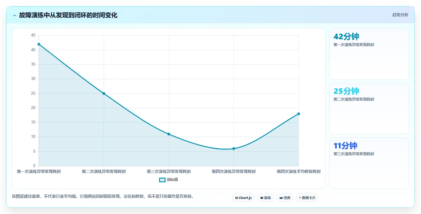Viewport: 421px width, 214px height.
Task: Click the 进度 tag pill
Action: (x=285, y=198)
